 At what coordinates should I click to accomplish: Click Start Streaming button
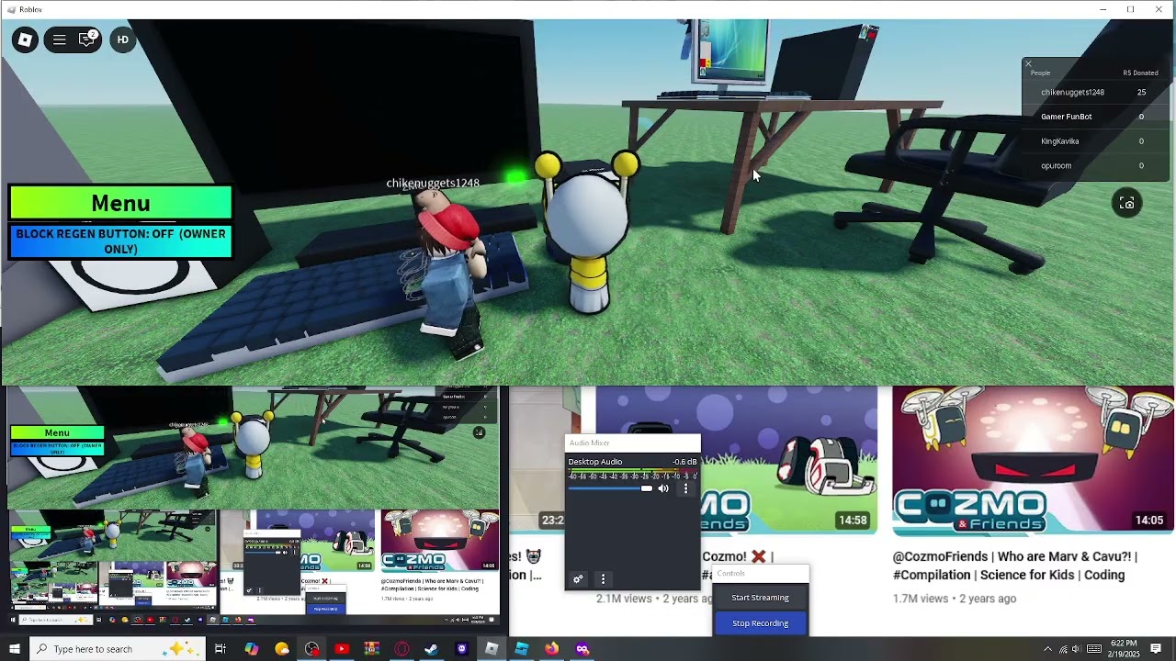coord(760,598)
